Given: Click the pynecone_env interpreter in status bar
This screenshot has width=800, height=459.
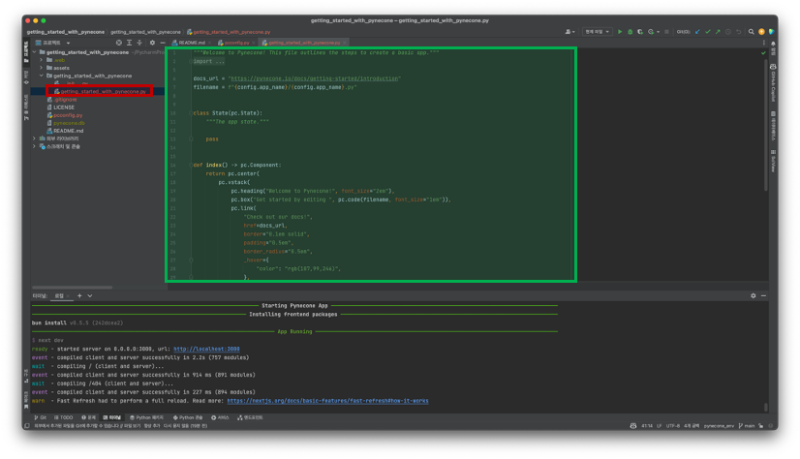Looking at the screenshot, I should pos(719,426).
